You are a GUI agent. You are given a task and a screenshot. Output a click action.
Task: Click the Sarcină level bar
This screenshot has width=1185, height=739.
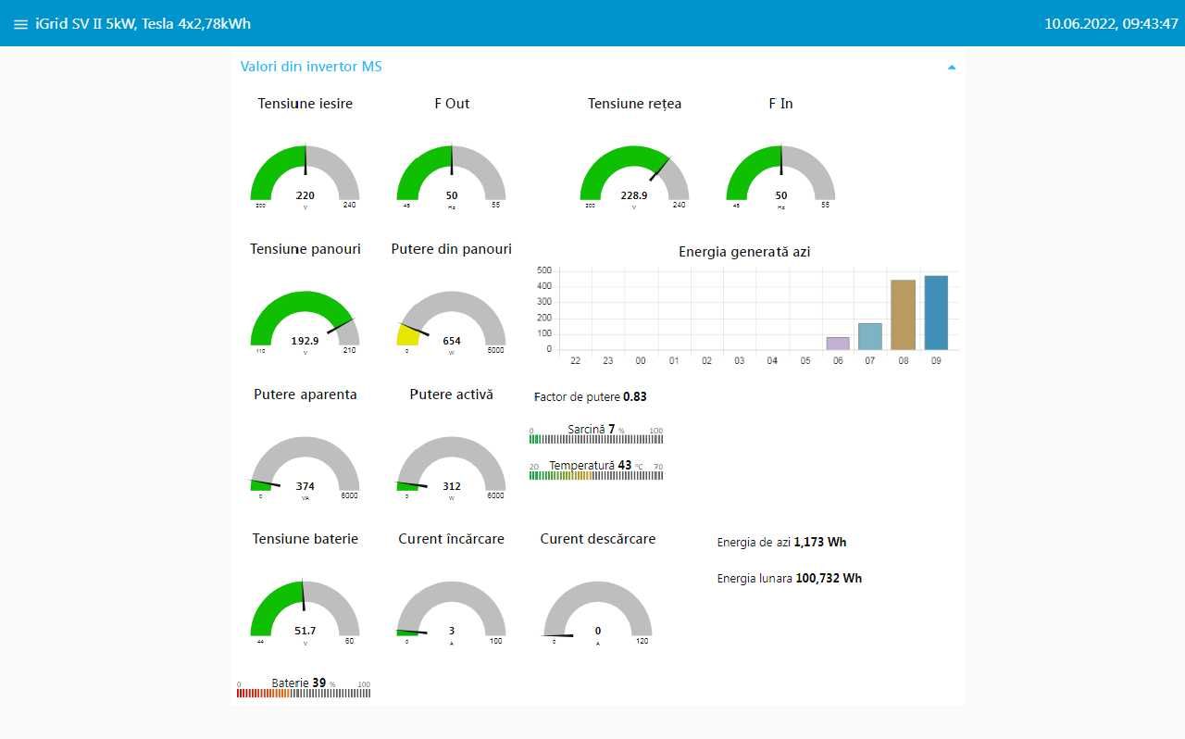pyautogui.click(x=596, y=439)
